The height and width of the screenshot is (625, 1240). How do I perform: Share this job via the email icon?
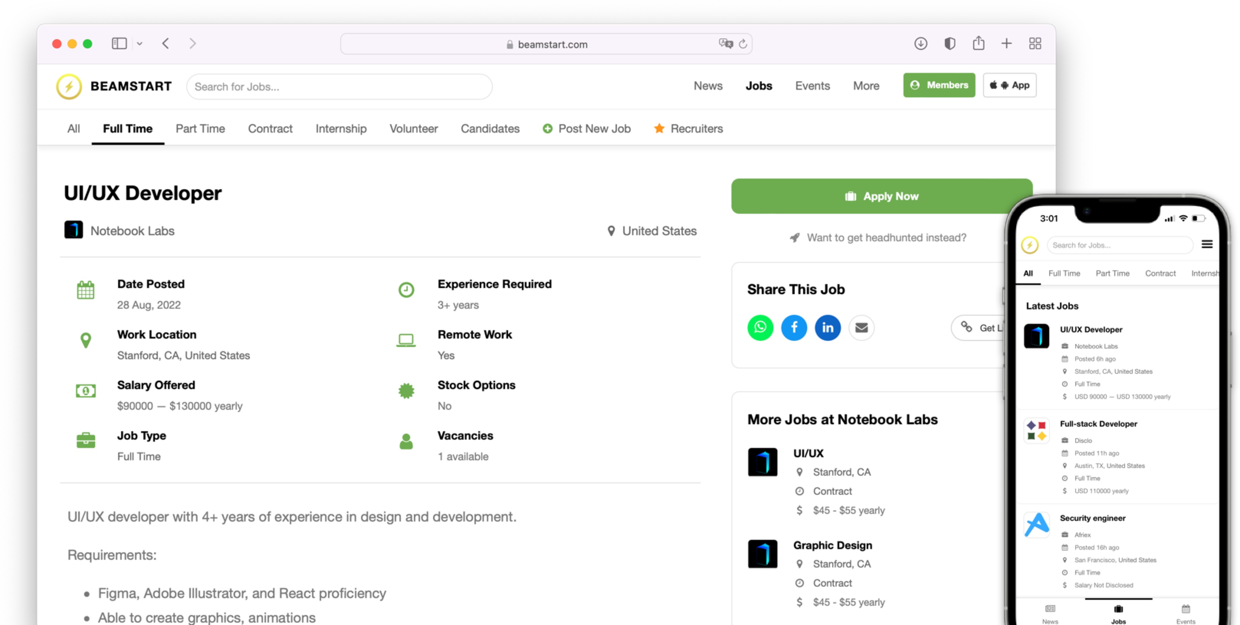[x=861, y=328]
